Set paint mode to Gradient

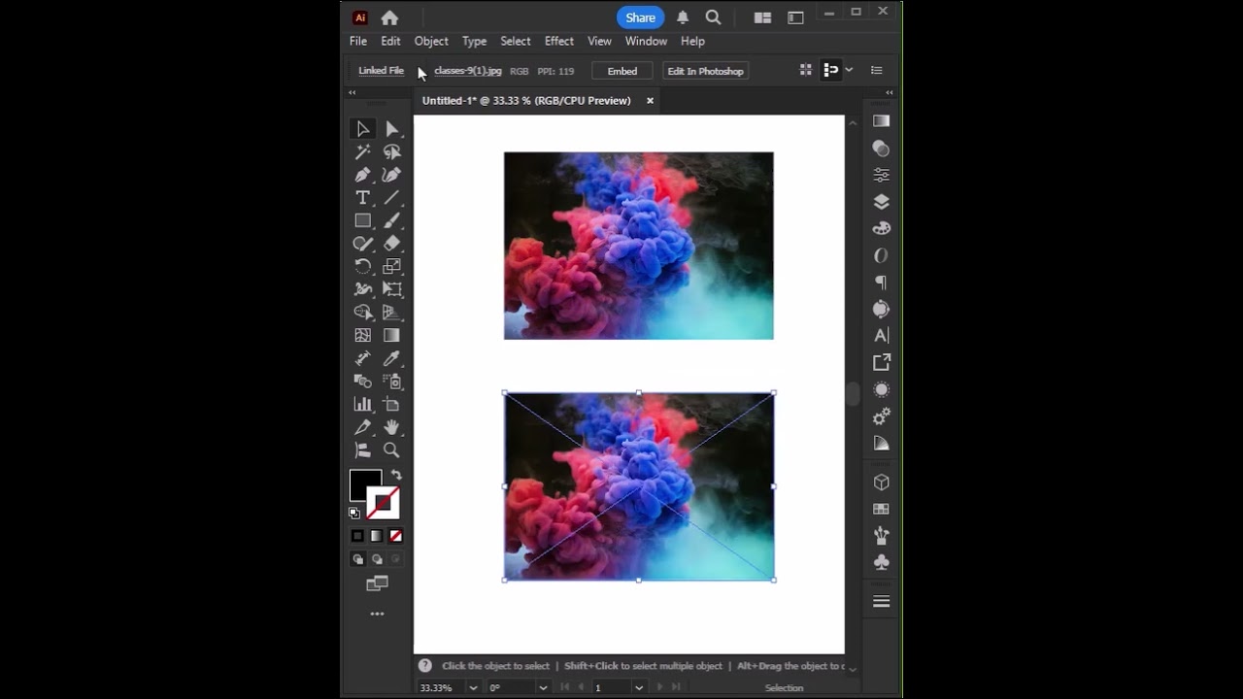(377, 536)
